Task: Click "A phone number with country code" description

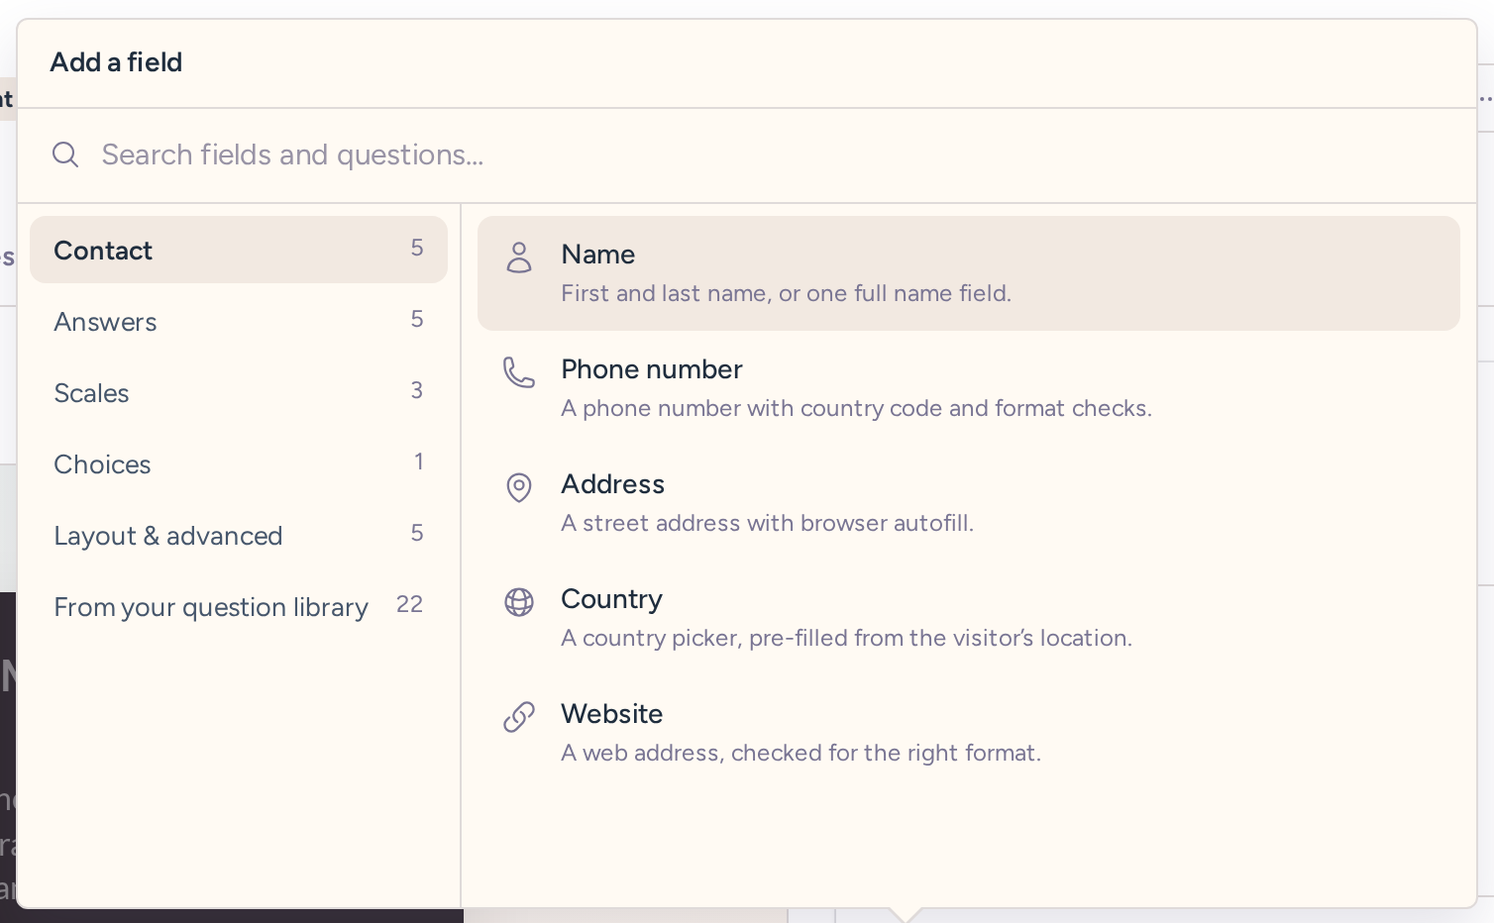Action: [856, 408]
